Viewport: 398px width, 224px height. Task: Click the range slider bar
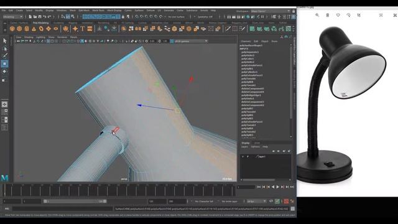[x=75, y=202]
